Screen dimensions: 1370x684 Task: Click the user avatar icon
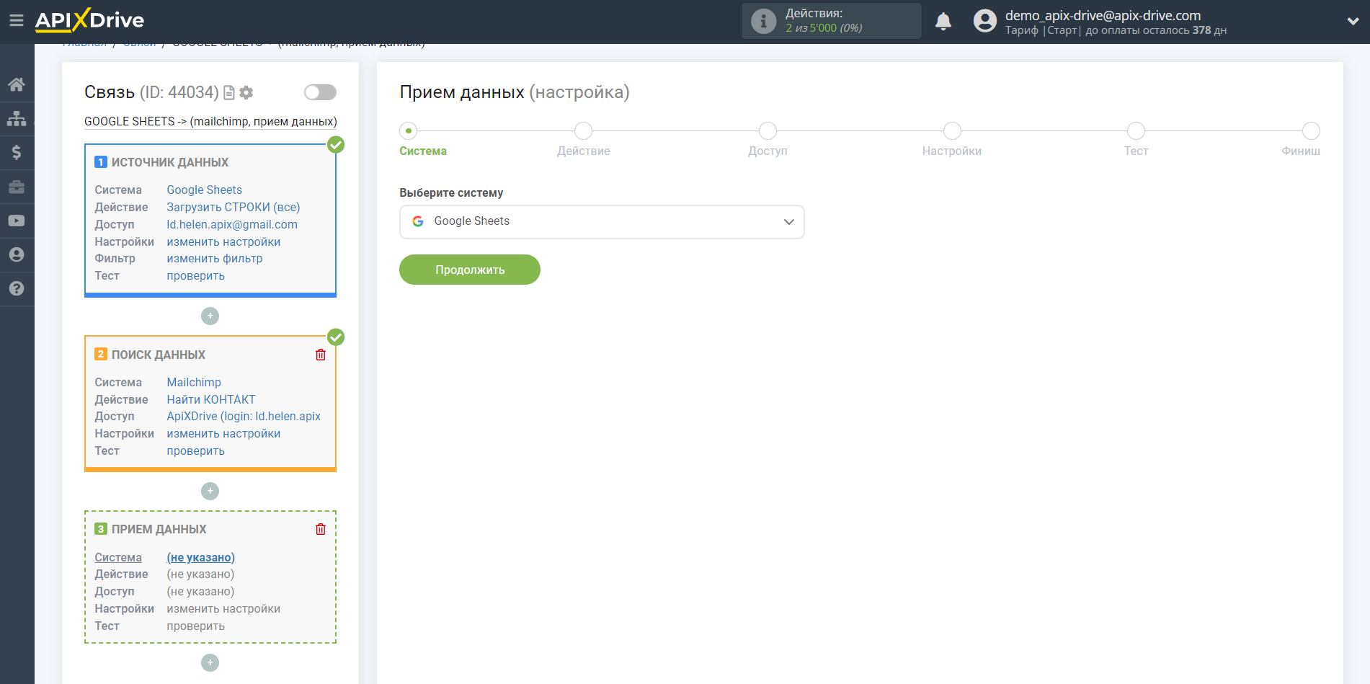(984, 21)
